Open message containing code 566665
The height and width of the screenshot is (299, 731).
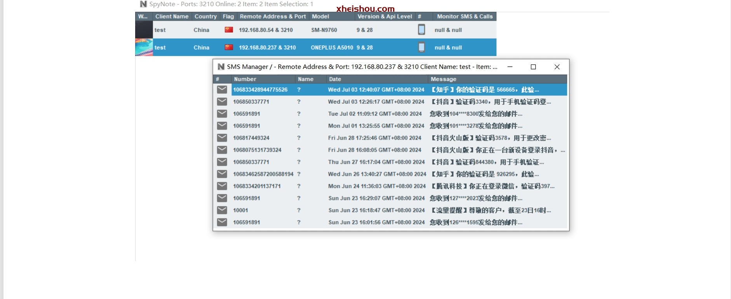pos(484,90)
